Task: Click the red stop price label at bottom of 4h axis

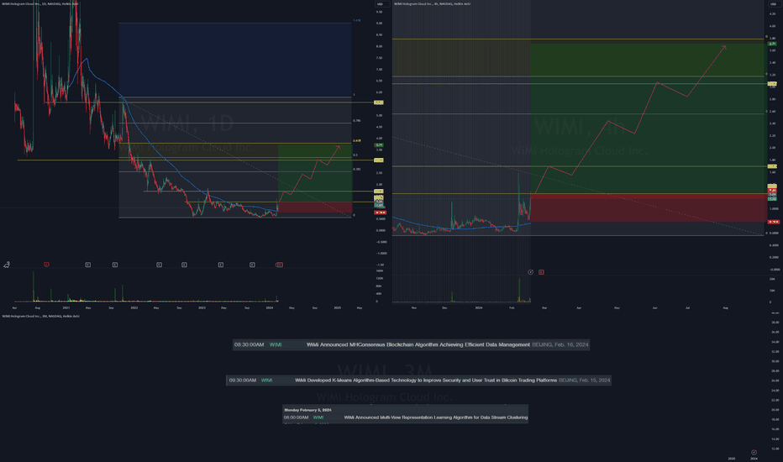Action: (774, 222)
